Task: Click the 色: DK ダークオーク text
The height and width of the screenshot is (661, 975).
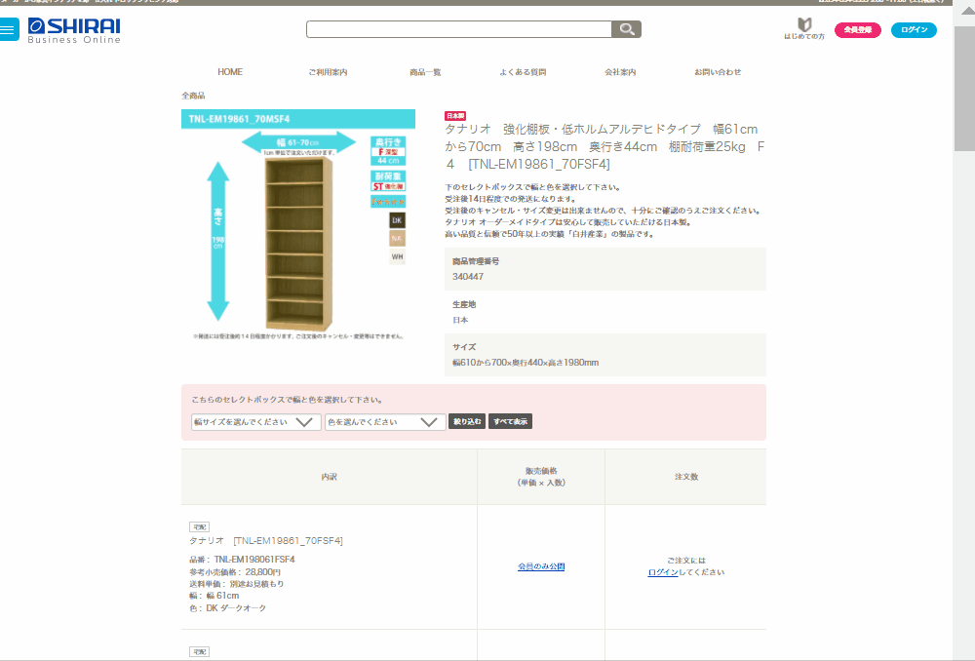Action: click(227, 608)
